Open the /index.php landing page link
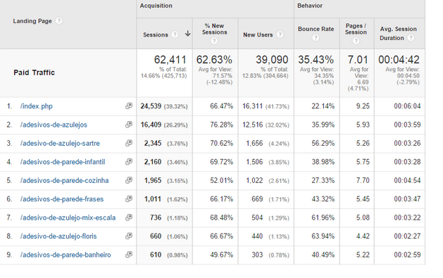Viewport: 443px width, 278px height. pos(37,106)
